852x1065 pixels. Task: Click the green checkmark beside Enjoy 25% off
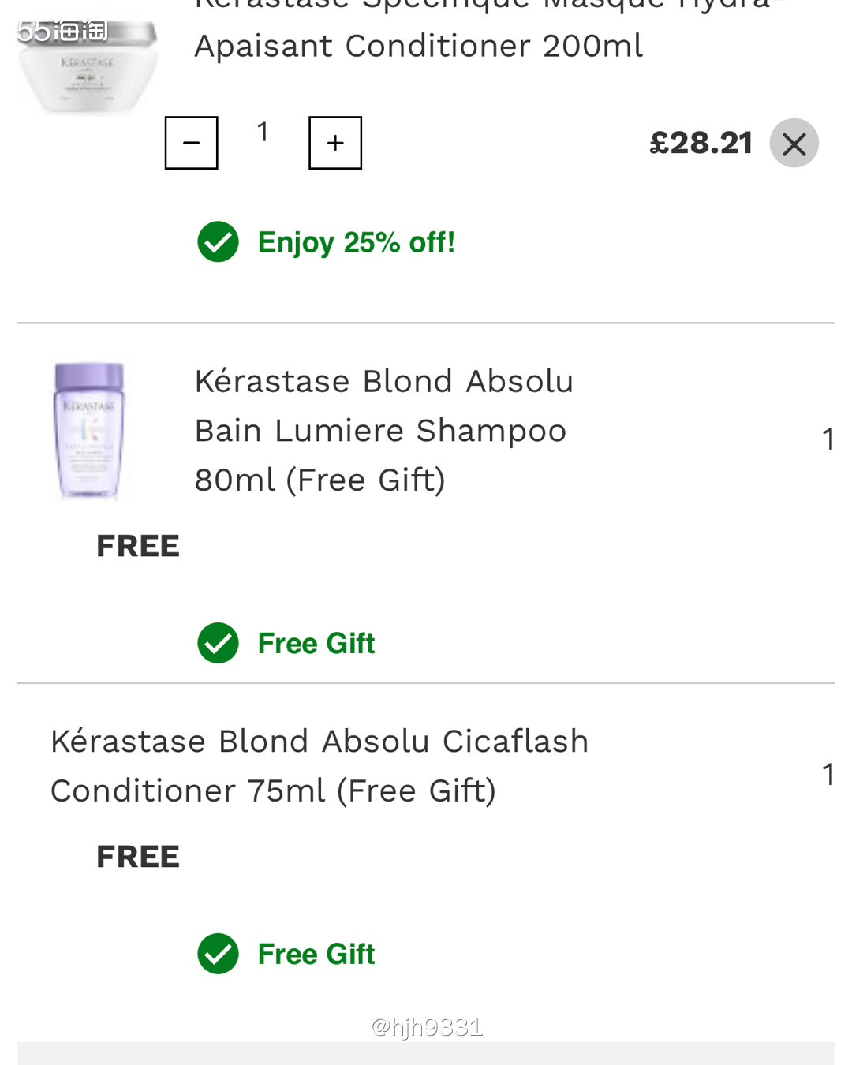[x=217, y=242]
